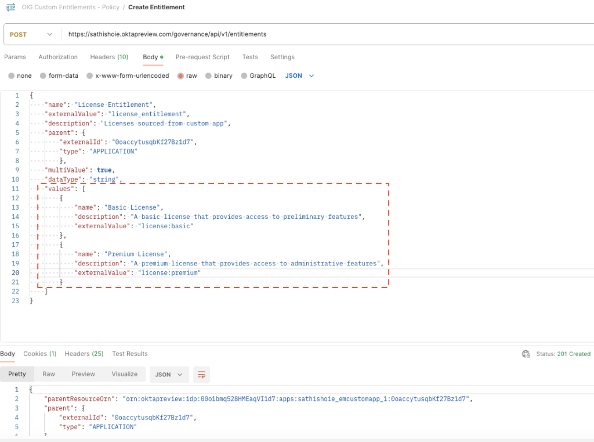Open the Params tab

(15, 57)
